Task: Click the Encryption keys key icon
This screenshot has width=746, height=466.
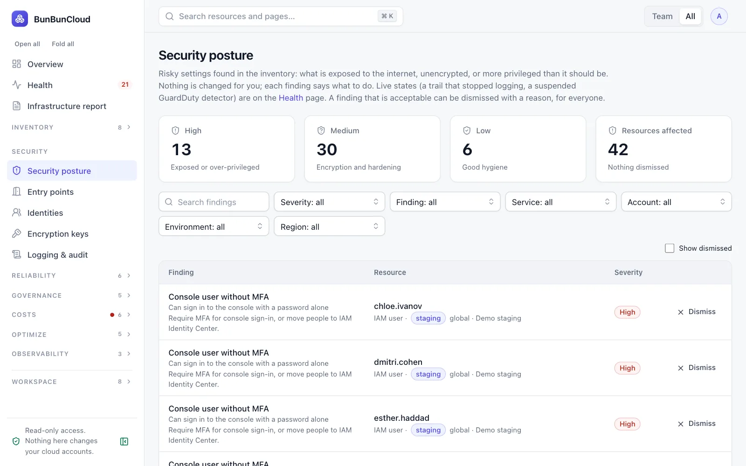Action: point(17,233)
